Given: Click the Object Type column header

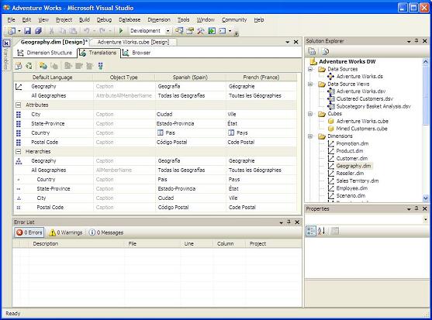Looking at the screenshot, I should [x=123, y=77].
